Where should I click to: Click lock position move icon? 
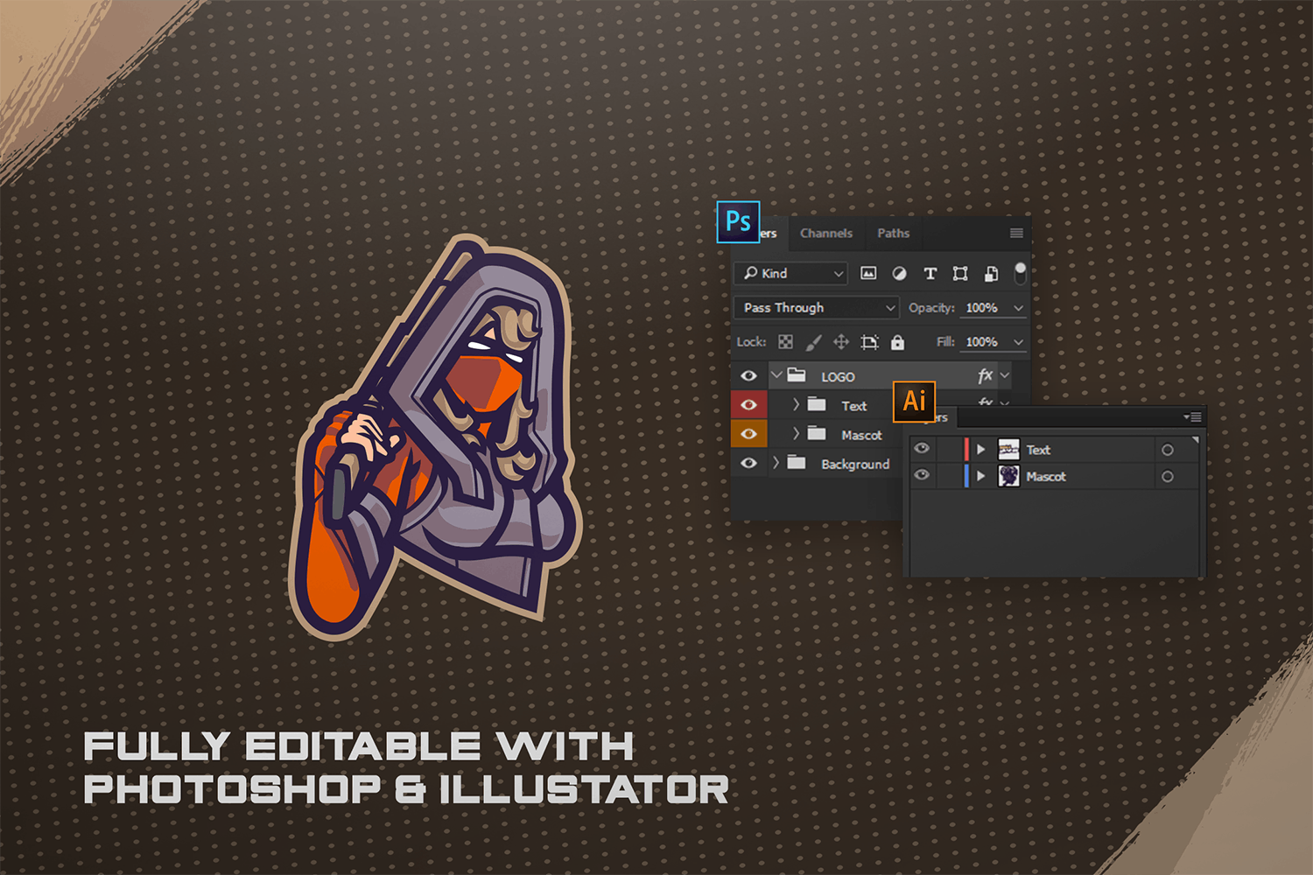point(841,342)
